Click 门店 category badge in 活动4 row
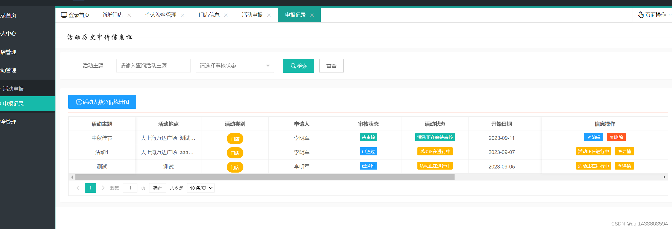The height and width of the screenshot is (229, 672). coord(235,153)
